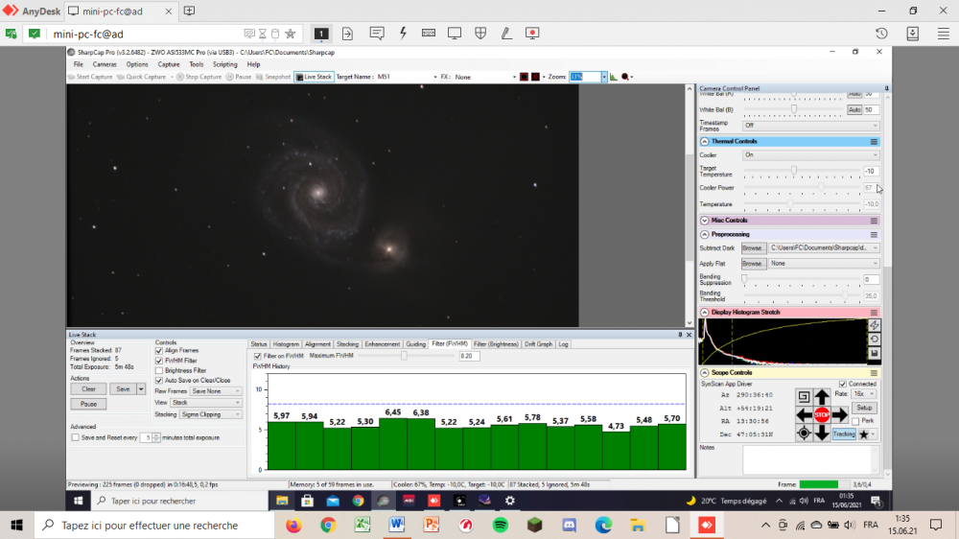959x539 pixels.
Task: Open Stacking Sigma Clipping dropdown
Action: pyautogui.click(x=211, y=415)
